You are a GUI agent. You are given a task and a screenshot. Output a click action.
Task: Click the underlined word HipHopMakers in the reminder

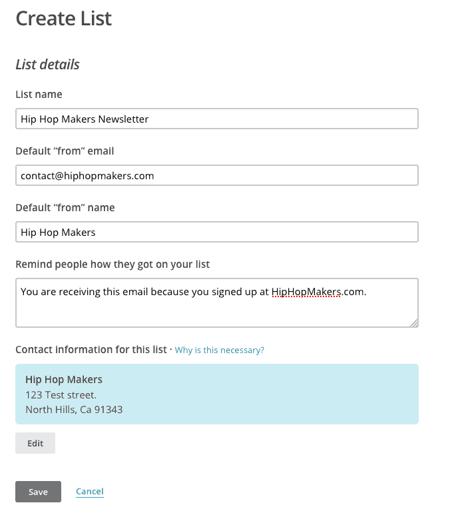pyautogui.click(x=306, y=291)
